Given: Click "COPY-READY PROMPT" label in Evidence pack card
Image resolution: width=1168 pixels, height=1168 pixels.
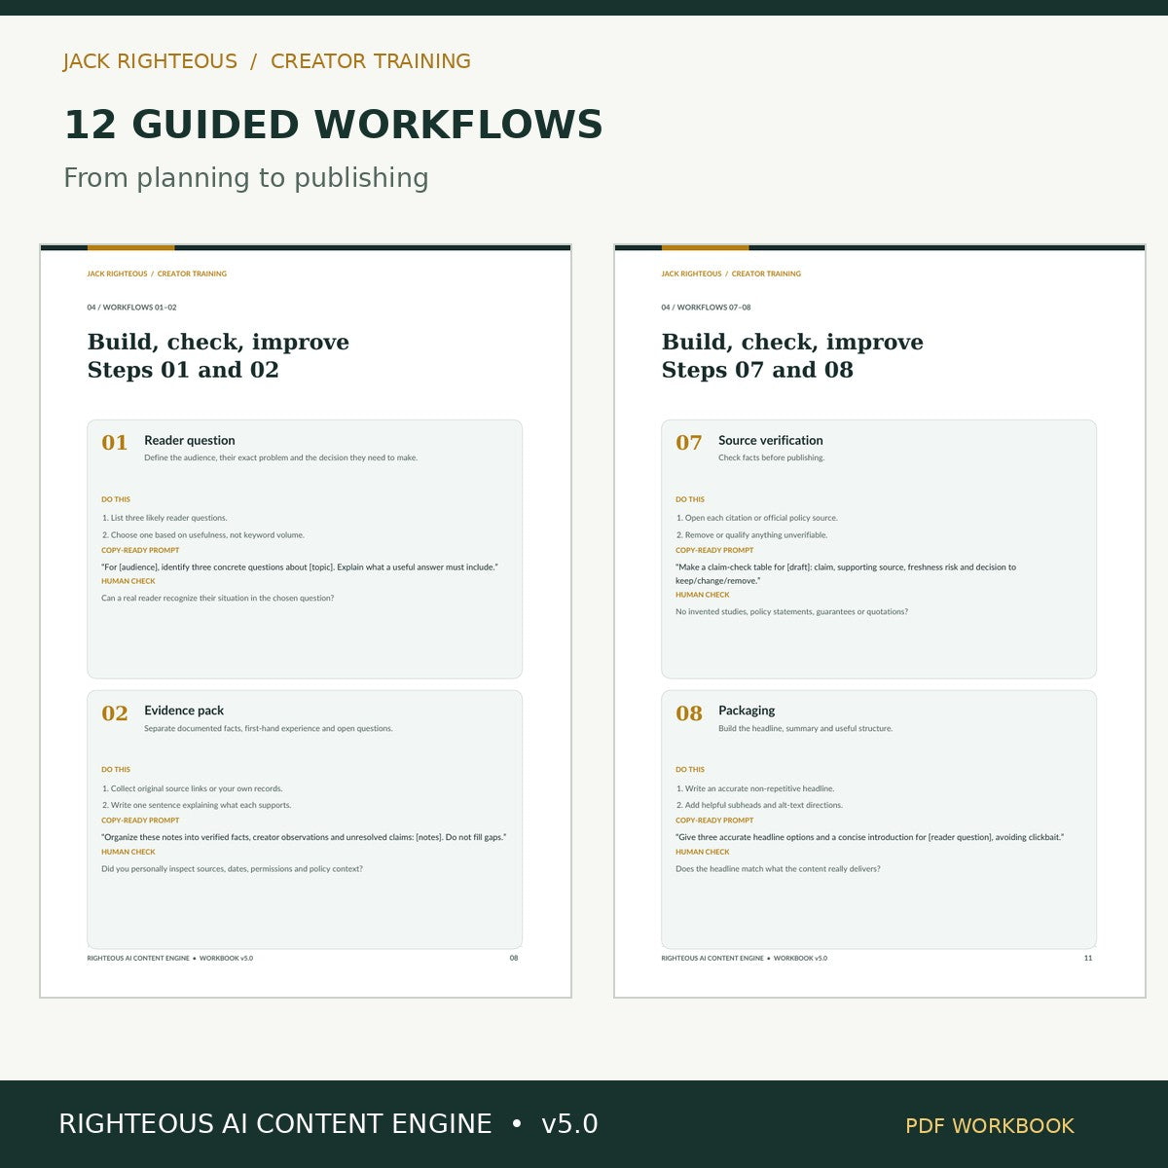Looking at the screenshot, I should (140, 821).
